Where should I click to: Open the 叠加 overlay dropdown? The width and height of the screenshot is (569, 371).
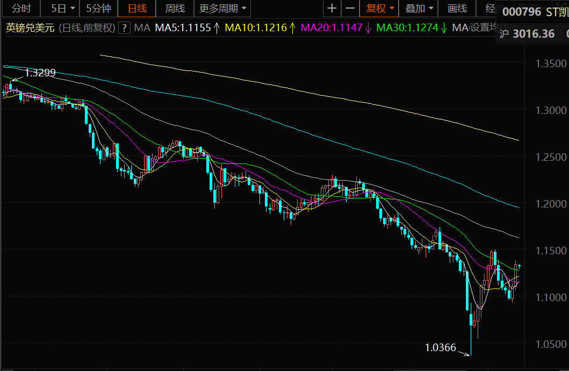pos(419,9)
